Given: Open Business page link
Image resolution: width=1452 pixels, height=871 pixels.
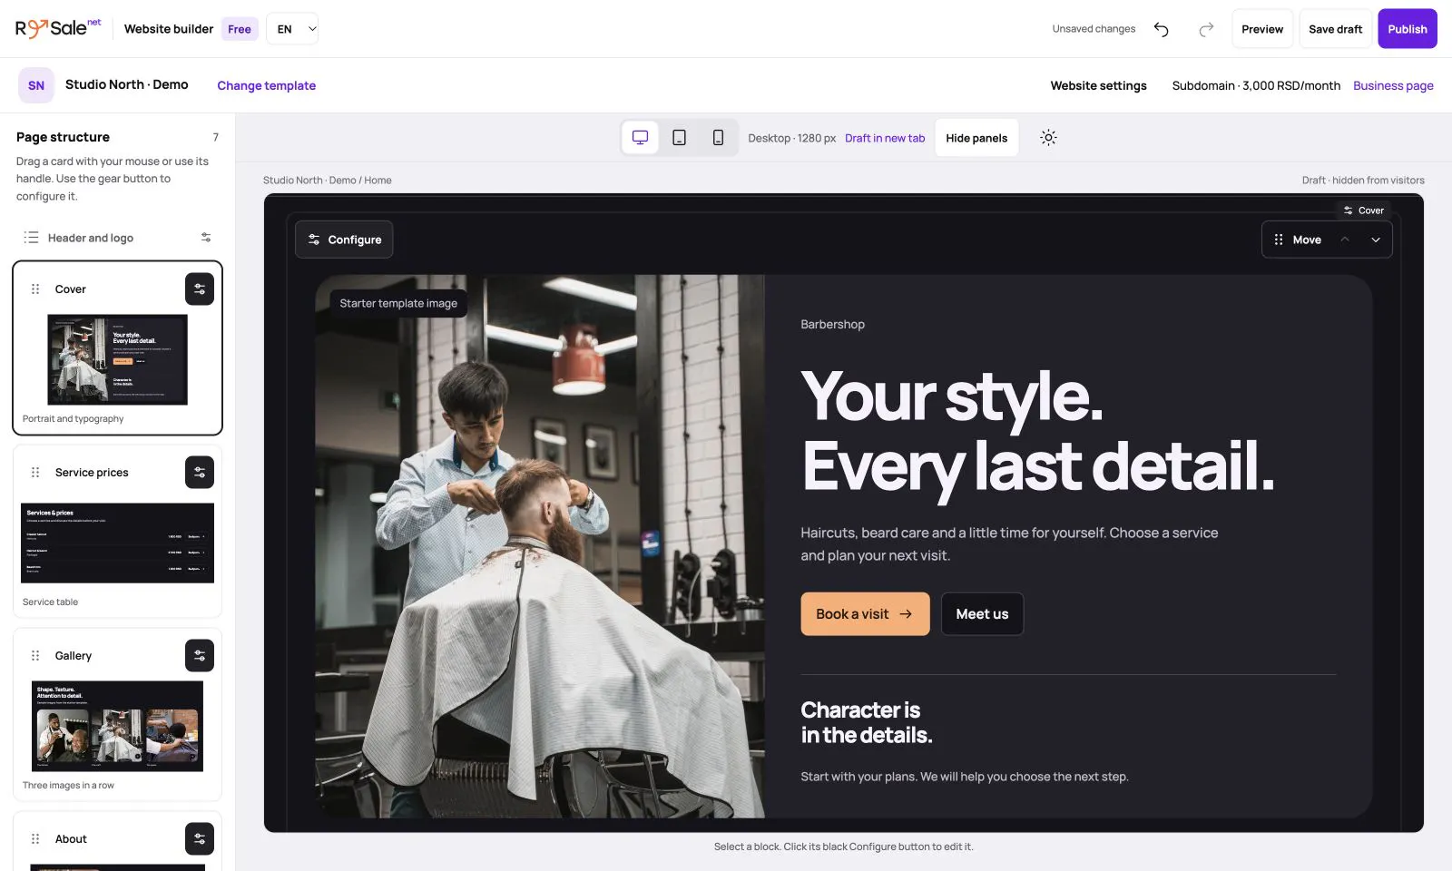Looking at the screenshot, I should 1393,85.
